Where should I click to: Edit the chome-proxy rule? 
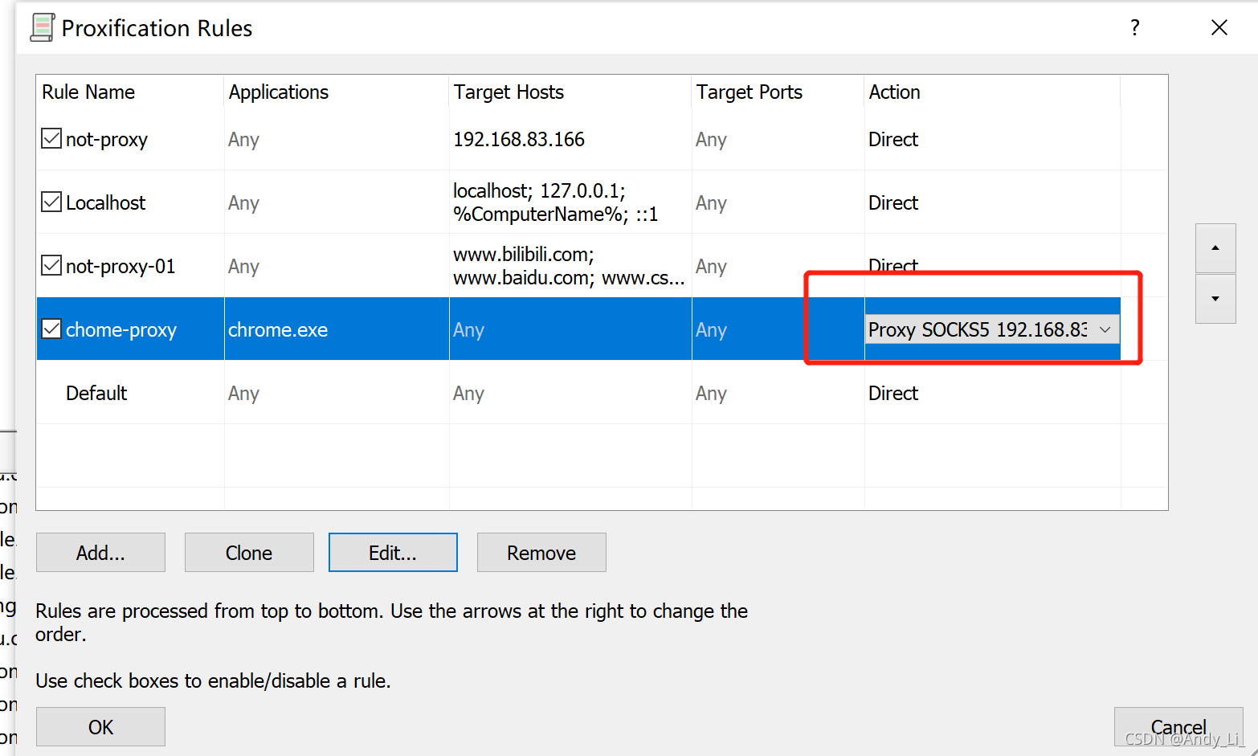[x=393, y=552]
